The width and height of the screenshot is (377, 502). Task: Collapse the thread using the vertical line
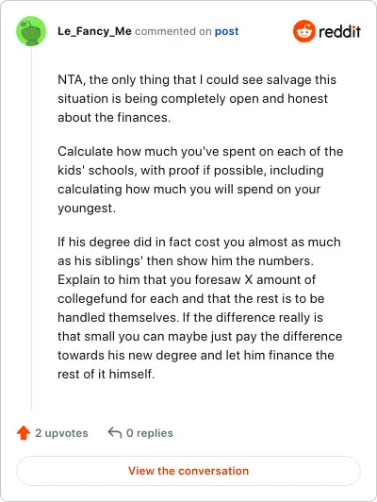click(x=31, y=229)
